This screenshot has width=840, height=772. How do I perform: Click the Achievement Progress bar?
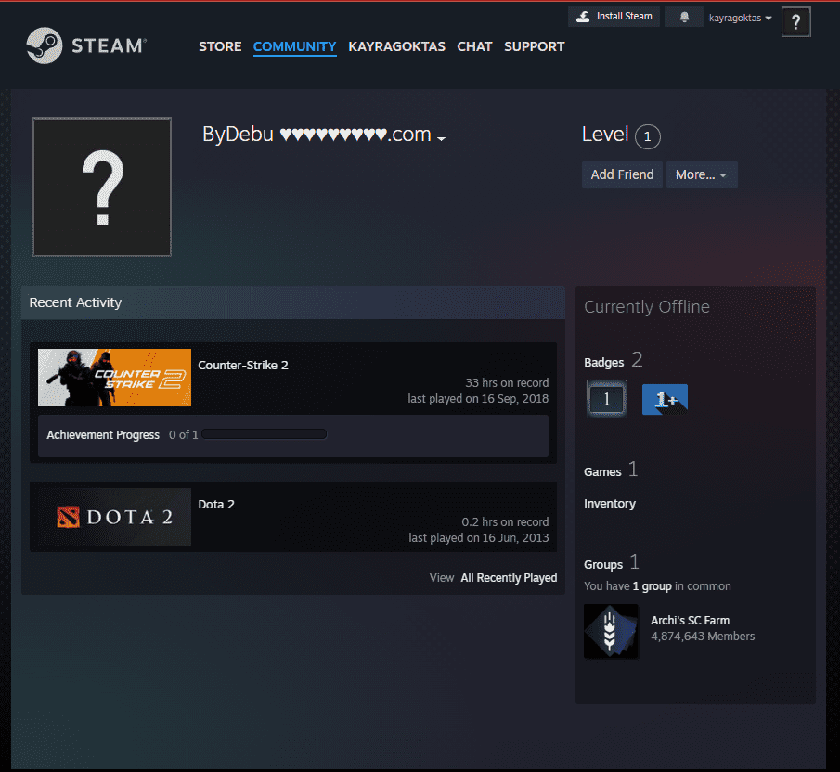pos(265,434)
